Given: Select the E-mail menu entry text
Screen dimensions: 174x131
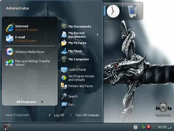Looking at the screenshot, I should pyautogui.click(x=20, y=37).
